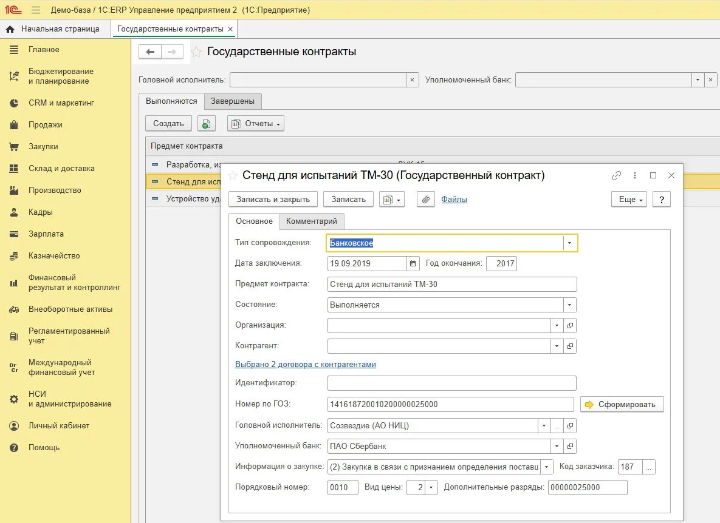Open the Файлы link

tap(454, 200)
